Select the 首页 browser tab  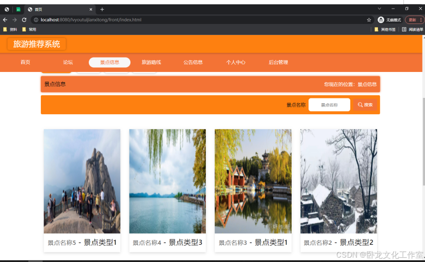[59, 10]
